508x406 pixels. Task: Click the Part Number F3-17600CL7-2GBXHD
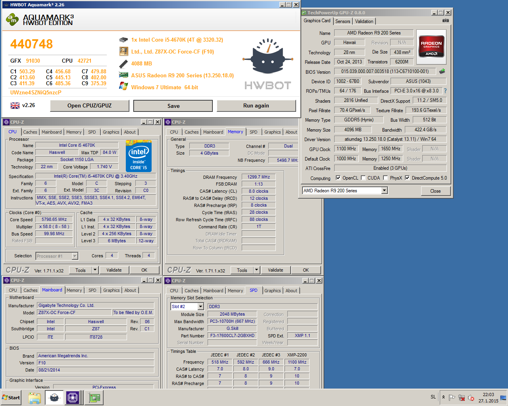233,335
